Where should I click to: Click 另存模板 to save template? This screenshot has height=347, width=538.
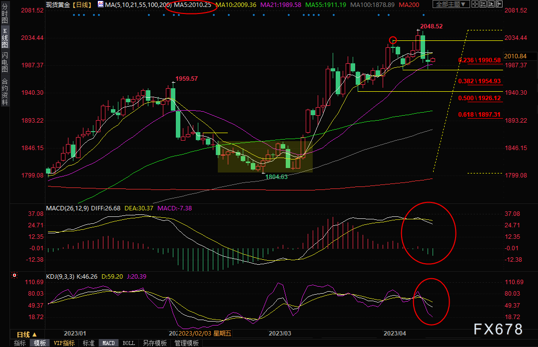(155, 343)
